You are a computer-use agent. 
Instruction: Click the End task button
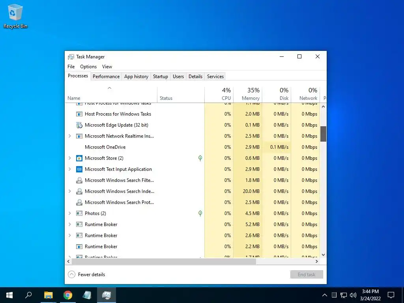pos(307,275)
